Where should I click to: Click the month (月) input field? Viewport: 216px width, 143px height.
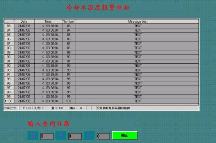(75, 136)
